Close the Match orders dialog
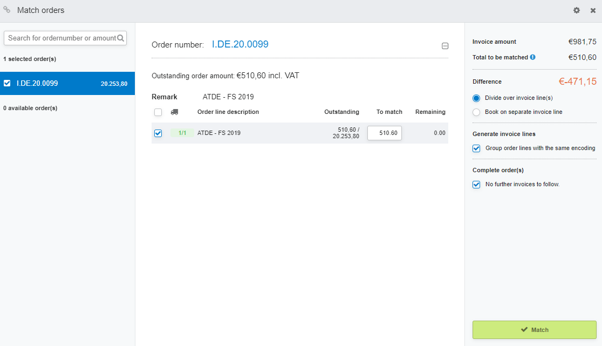Screen dimensions: 602x346 click(593, 10)
